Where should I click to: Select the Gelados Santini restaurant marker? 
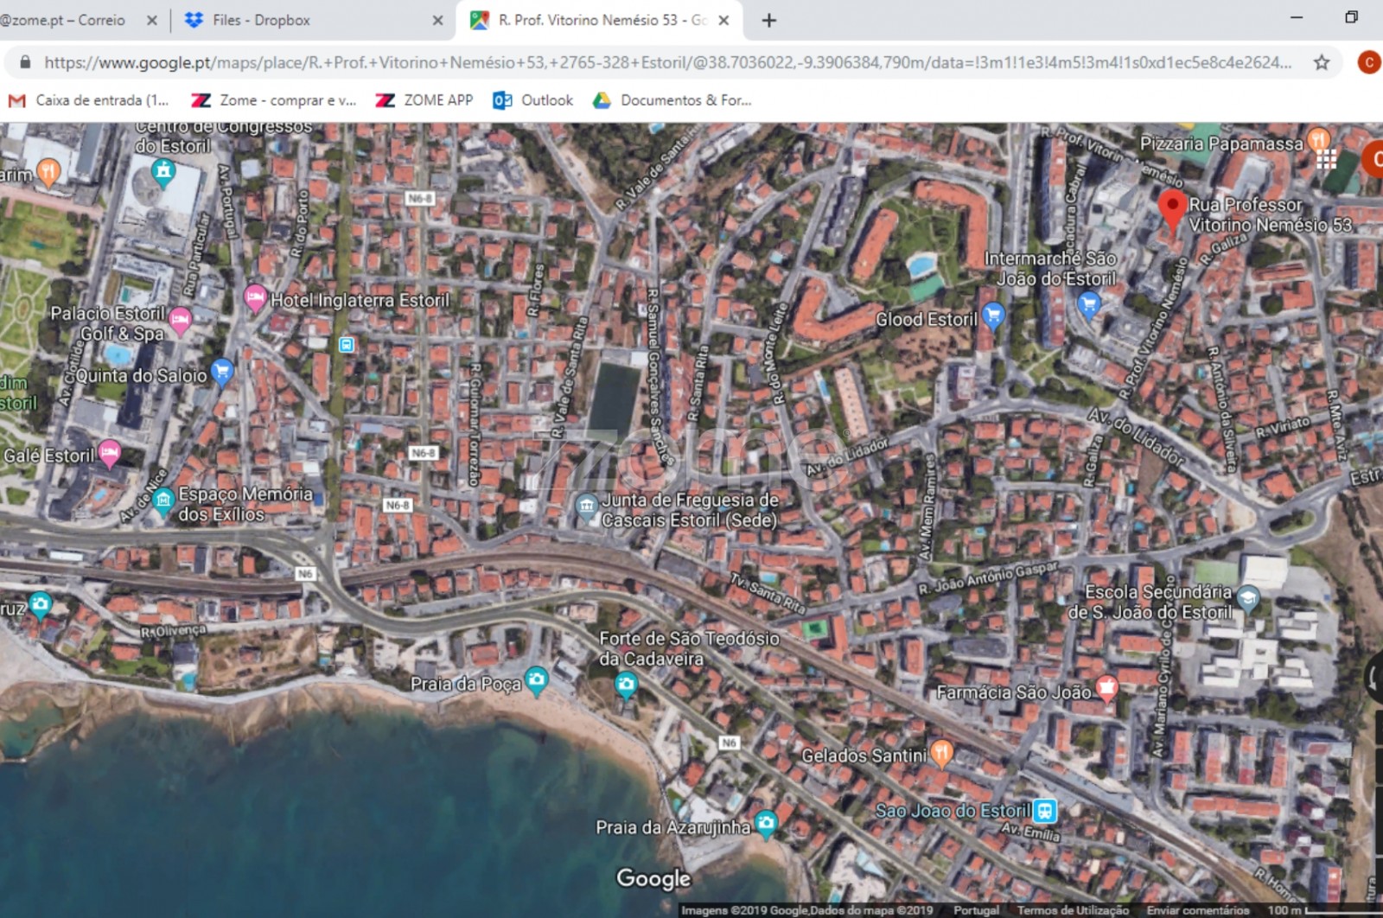pyautogui.click(x=941, y=753)
